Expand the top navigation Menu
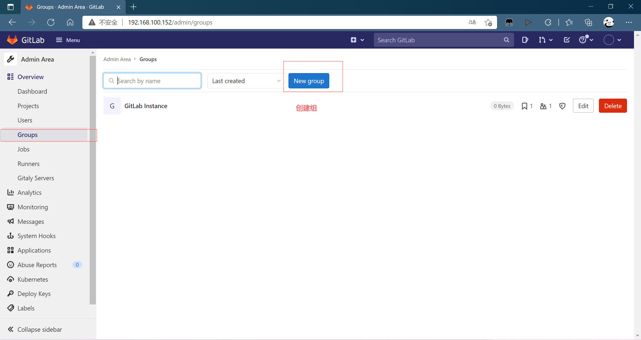This screenshot has height=340, width=641. tap(68, 40)
